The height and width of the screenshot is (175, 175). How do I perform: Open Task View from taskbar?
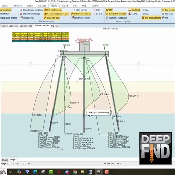coord(11,172)
